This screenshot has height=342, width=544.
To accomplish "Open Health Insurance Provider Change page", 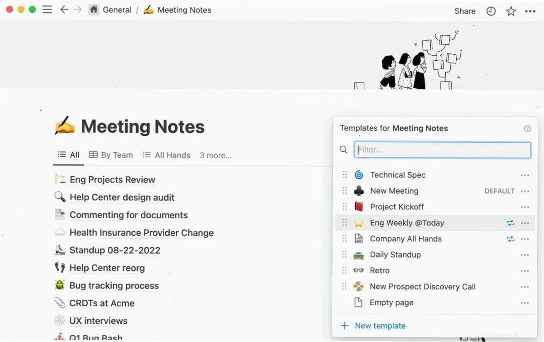I will [x=142, y=233].
